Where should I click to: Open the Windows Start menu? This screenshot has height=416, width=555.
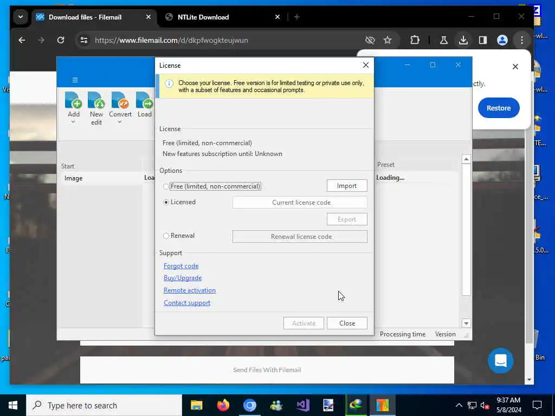pos(13,405)
